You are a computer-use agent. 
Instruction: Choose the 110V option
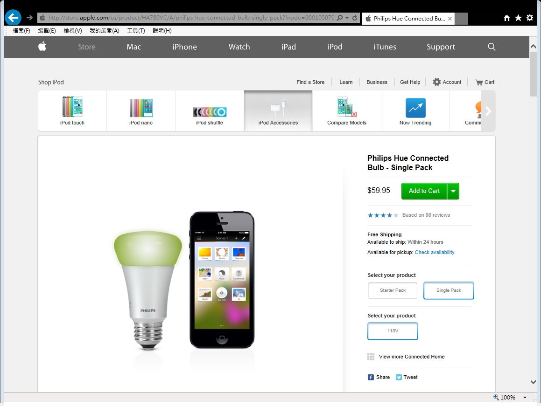(x=393, y=331)
